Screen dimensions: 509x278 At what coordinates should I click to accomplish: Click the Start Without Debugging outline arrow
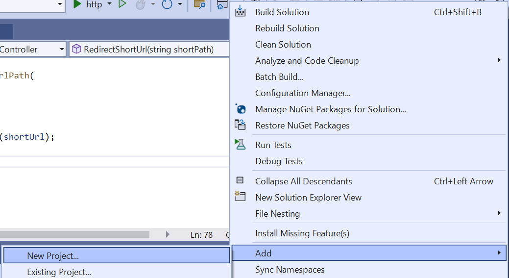click(122, 4)
